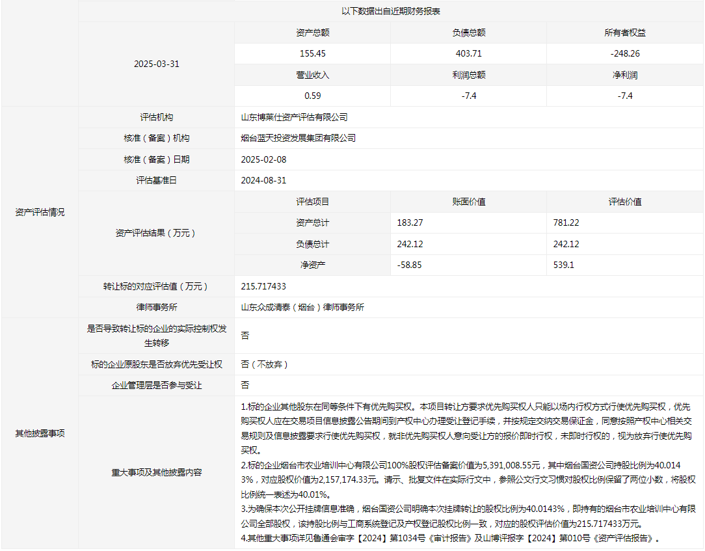Click the 资产评估情况 section label
Screen dimensions: 705x551
(x=40, y=212)
